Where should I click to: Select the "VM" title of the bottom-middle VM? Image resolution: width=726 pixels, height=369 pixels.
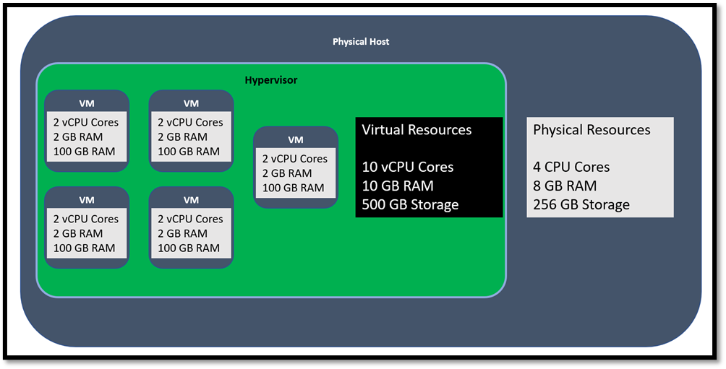tap(191, 200)
